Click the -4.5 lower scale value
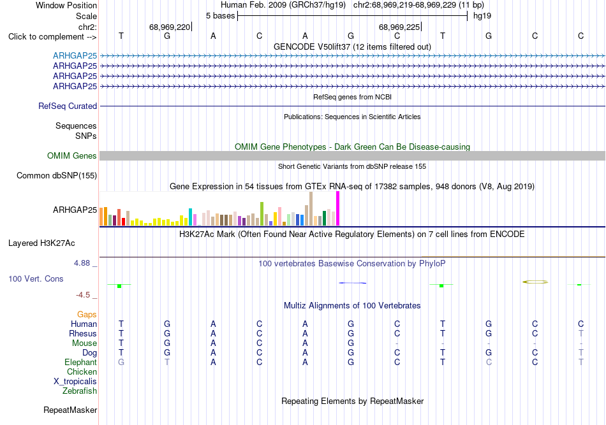This screenshot has height=425, width=606. tap(83, 295)
